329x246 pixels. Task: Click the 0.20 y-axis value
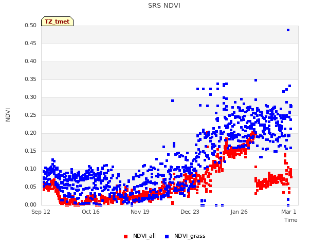click(x=31, y=133)
